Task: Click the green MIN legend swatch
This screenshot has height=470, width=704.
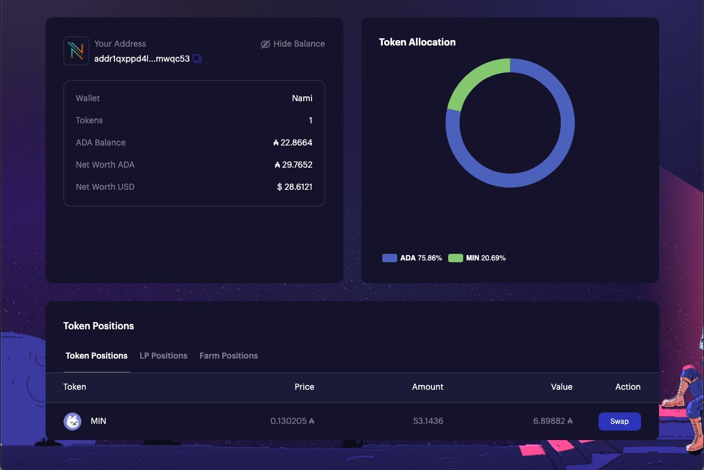Action: tap(455, 258)
